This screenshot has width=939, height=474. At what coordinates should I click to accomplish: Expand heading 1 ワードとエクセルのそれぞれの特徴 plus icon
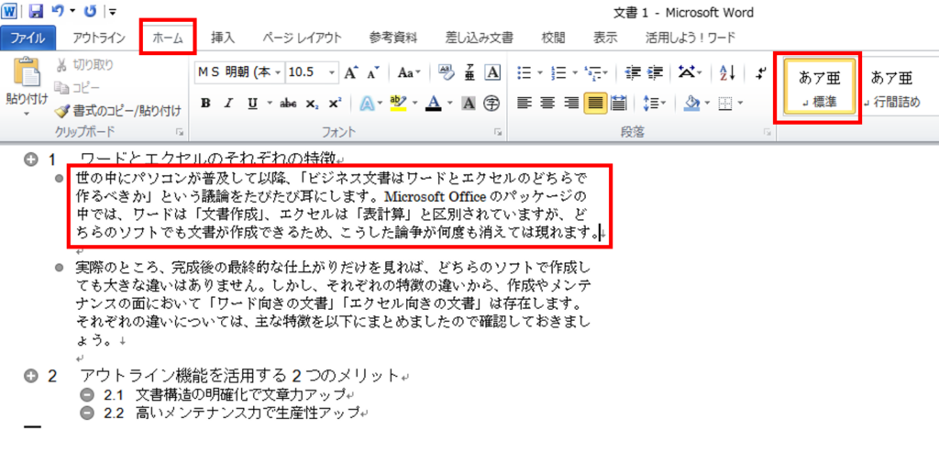pyautogui.click(x=30, y=160)
